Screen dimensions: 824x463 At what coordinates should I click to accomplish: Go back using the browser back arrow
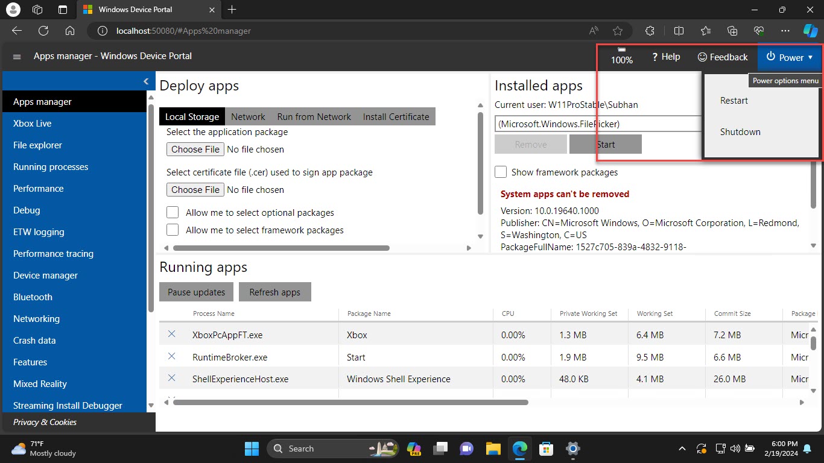pos(17,31)
